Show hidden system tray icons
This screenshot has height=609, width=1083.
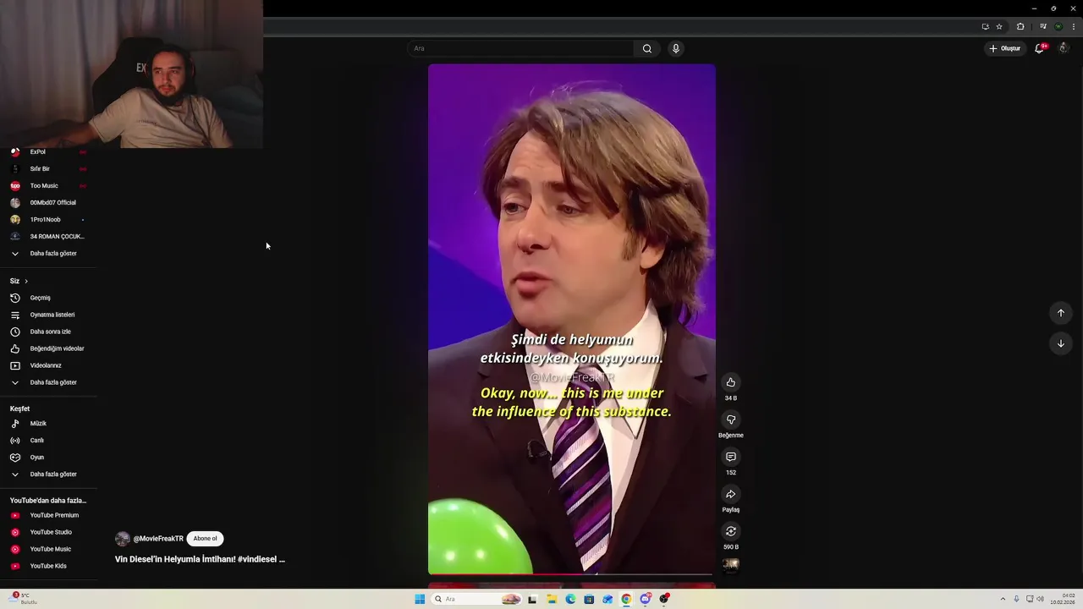(1003, 599)
